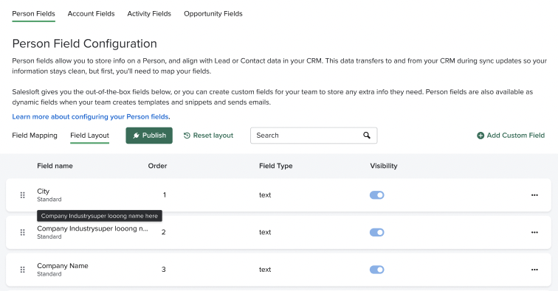The image size is (558, 291).
Task: Click the Field name column header
Action: click(x=55, y=166)
